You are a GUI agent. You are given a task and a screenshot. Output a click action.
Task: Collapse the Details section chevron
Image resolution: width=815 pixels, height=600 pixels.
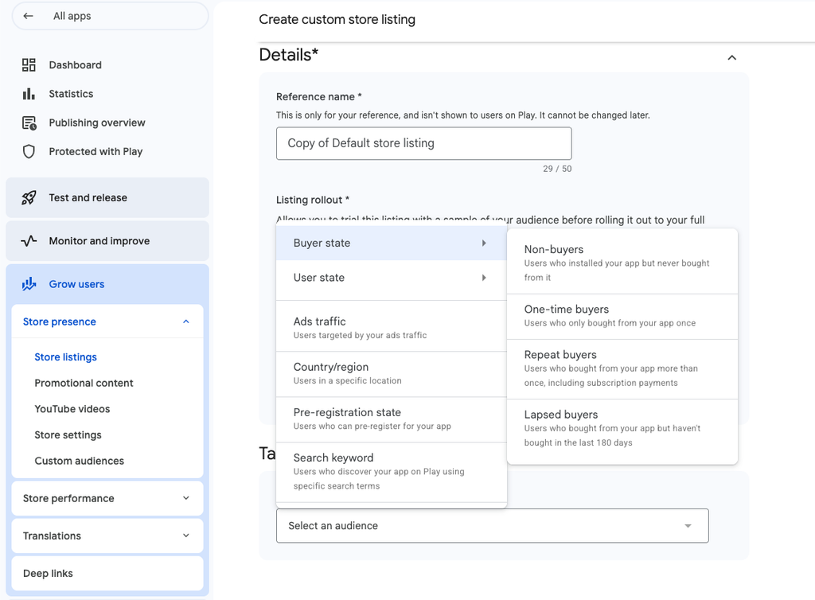click(732, 57)
